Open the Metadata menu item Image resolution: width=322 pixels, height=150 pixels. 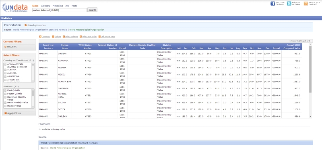58,6
